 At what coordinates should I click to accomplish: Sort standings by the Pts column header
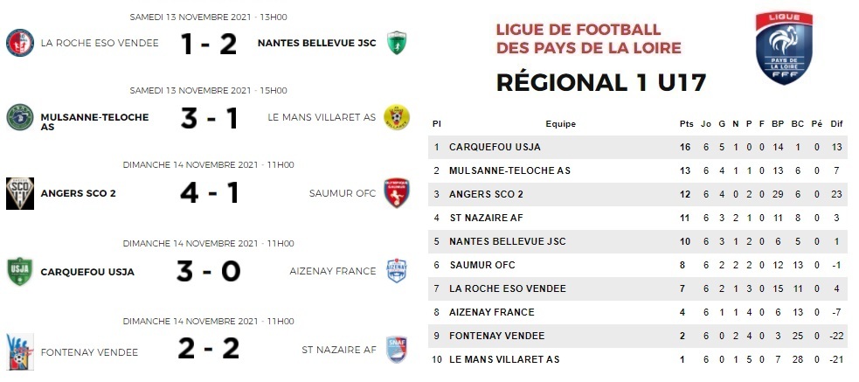[686, 124]
